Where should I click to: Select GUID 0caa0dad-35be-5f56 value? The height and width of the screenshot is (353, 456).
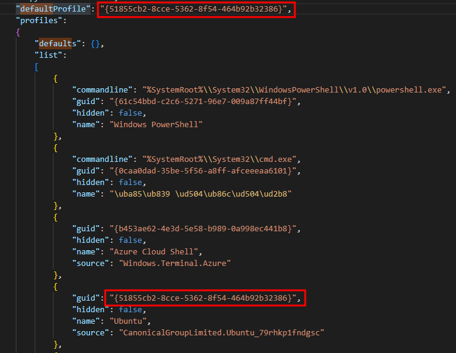203,170
